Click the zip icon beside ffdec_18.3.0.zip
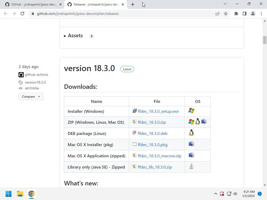This screenshot has height=200, width=267. 134,122
